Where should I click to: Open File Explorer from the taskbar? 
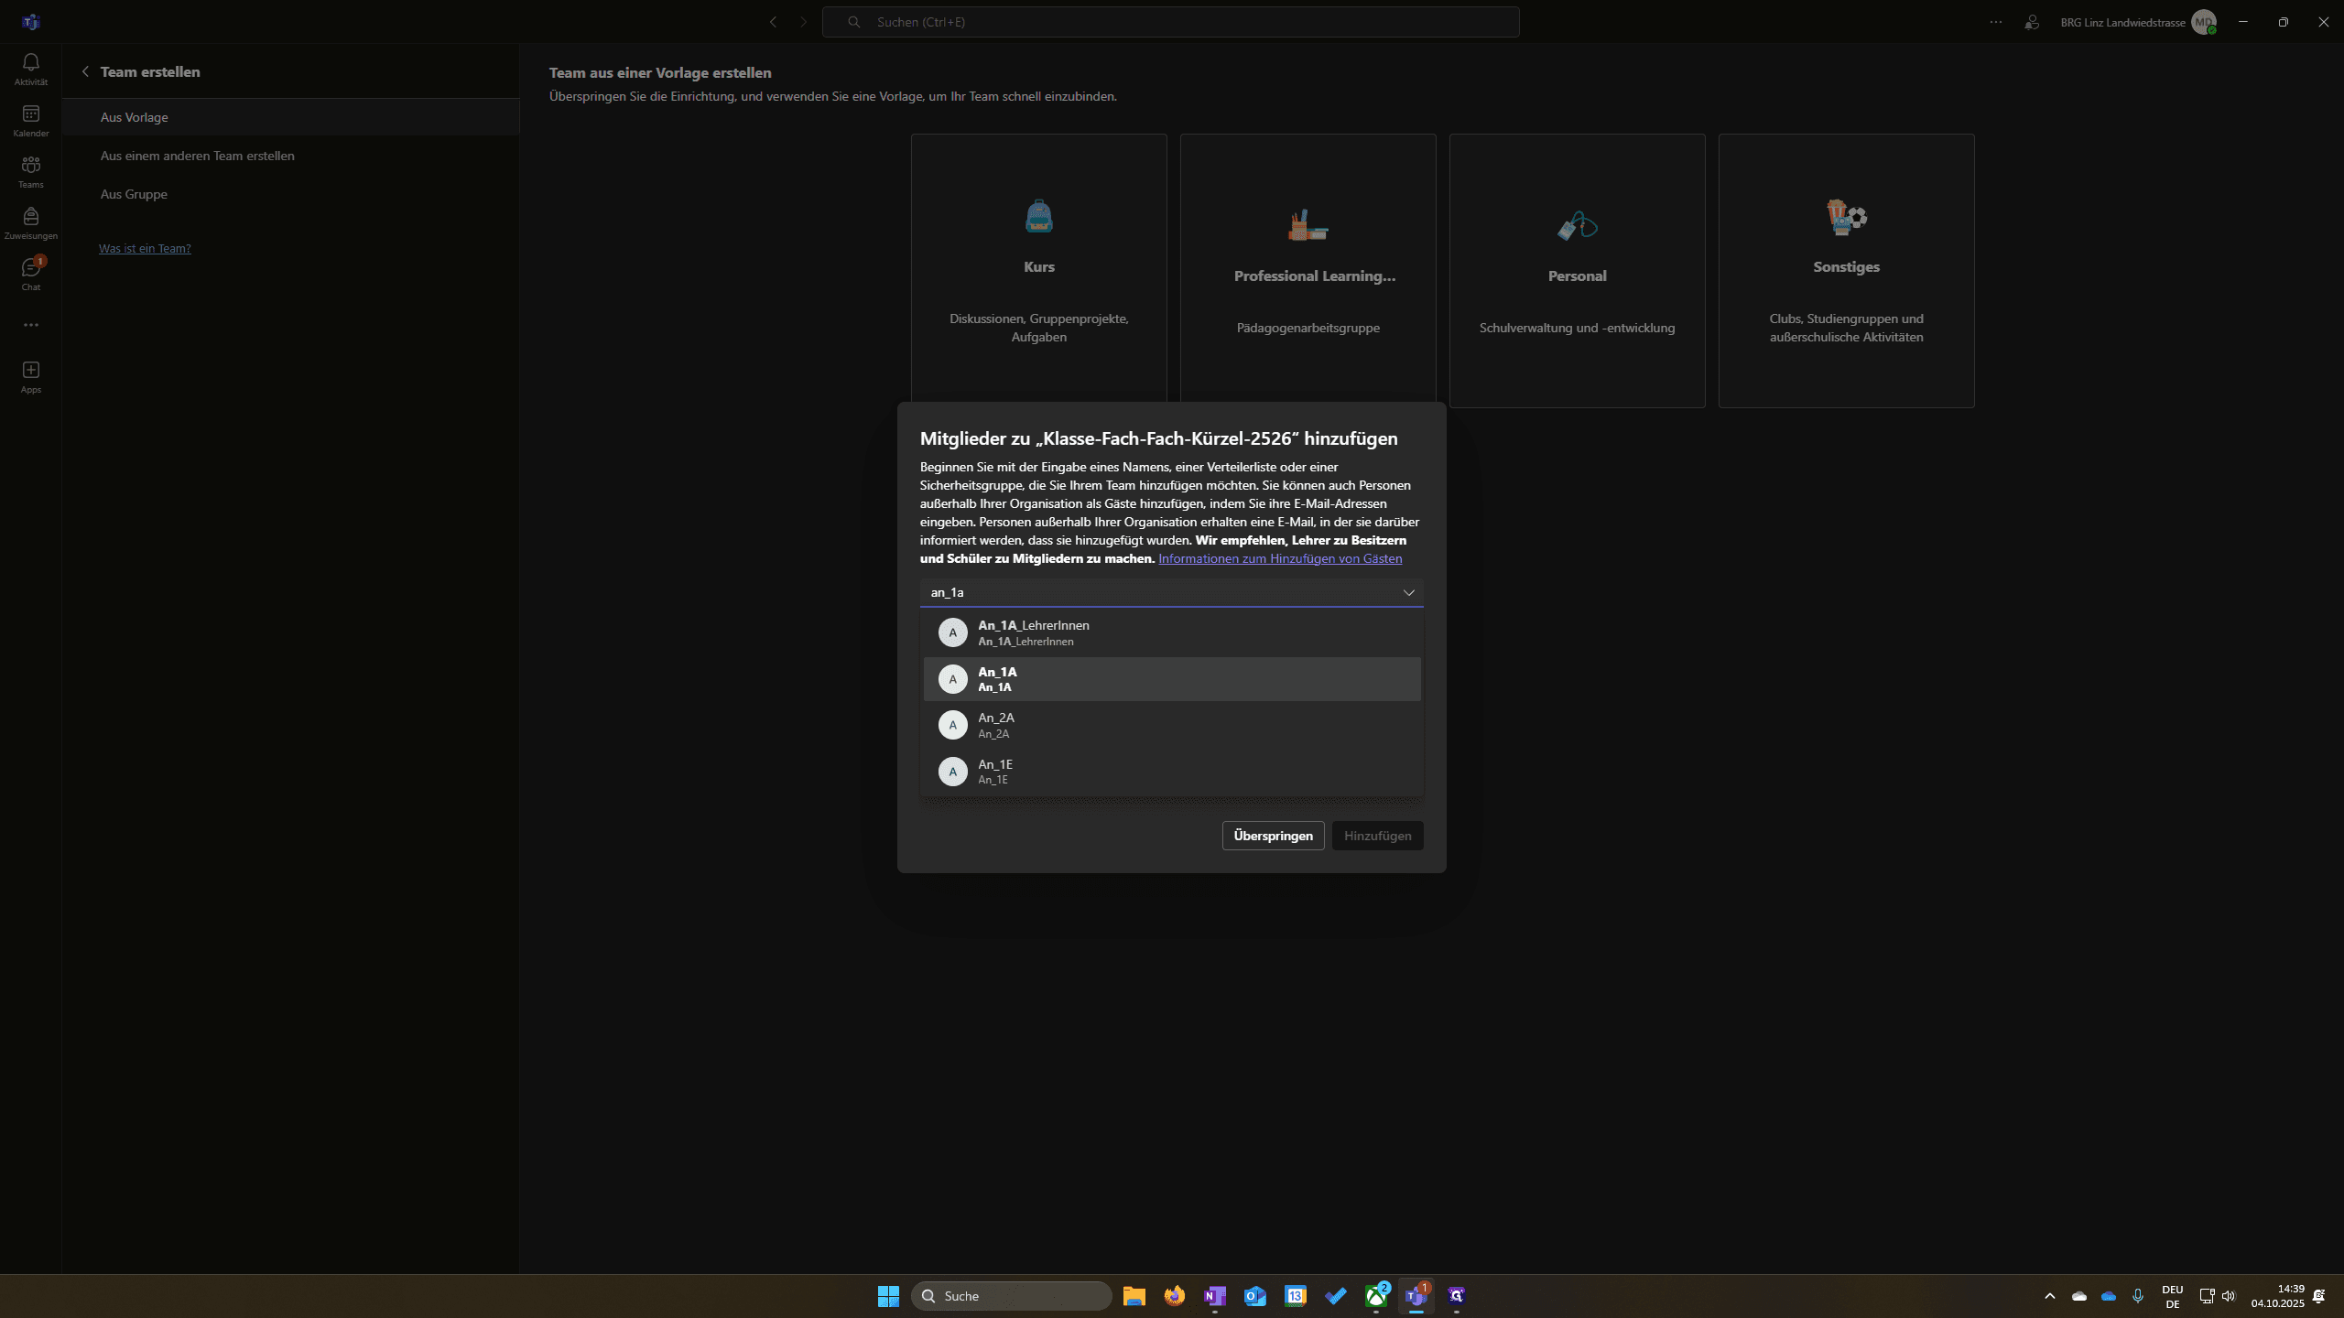[x=1134, y=1295]
